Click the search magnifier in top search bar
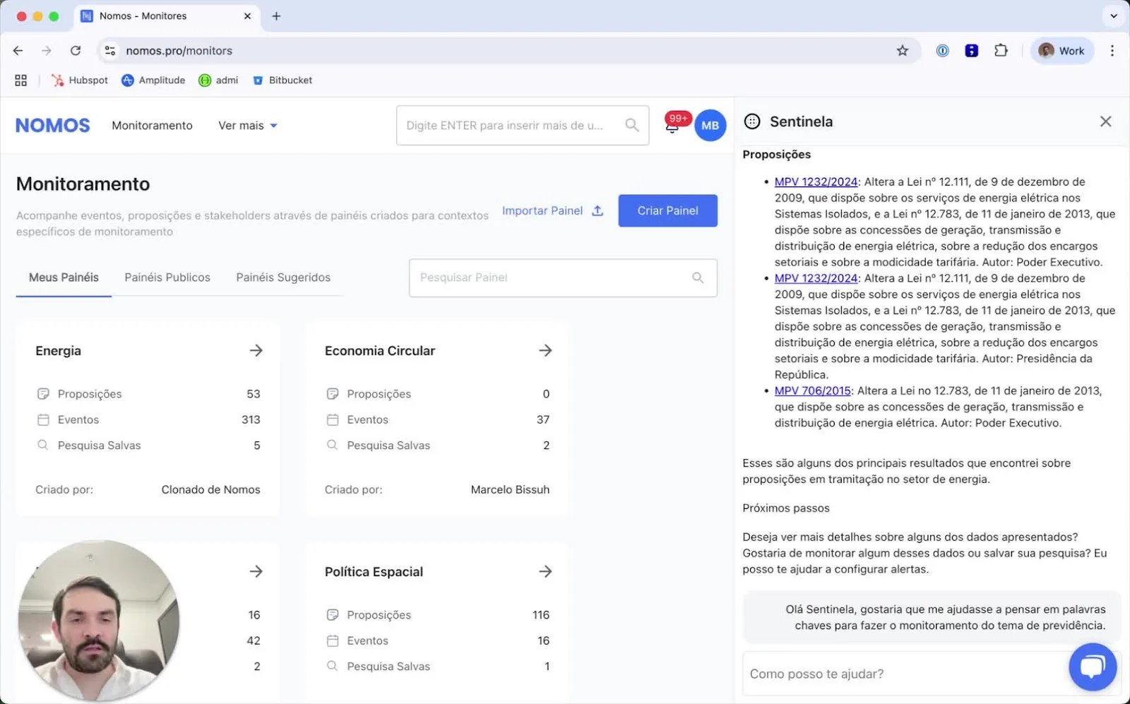This screenshot has width=1130, height=704. coord(632,125)
